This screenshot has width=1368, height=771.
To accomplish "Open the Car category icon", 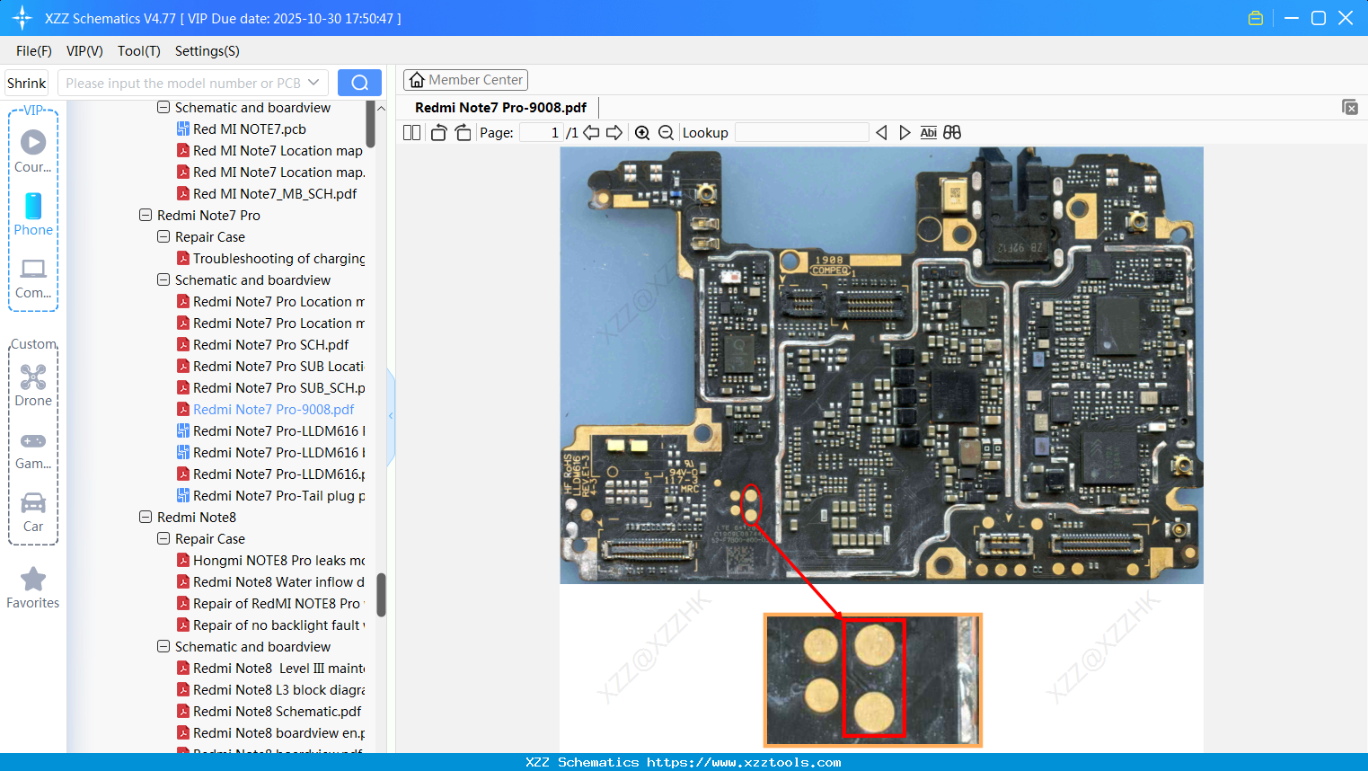I will tap(33, 511).
